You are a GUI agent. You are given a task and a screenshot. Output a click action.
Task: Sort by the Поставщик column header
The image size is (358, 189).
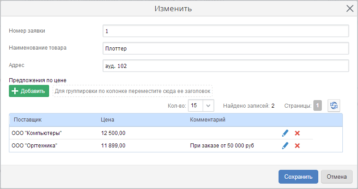click(x=28, y=120)
